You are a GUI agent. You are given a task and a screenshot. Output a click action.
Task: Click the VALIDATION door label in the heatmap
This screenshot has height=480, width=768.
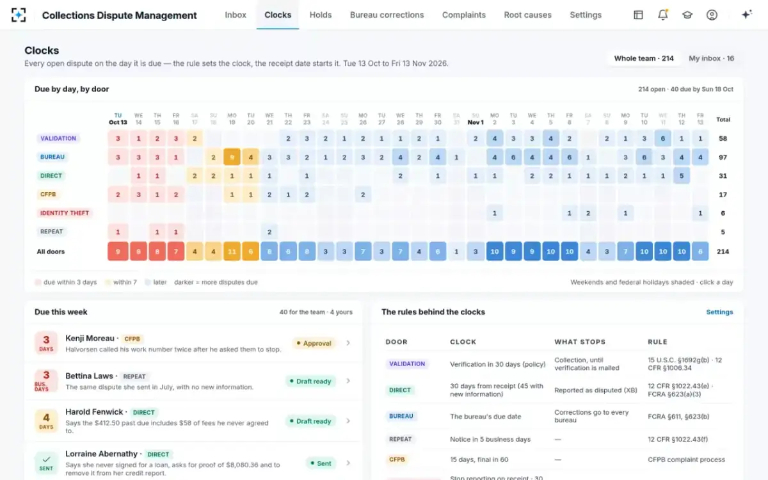click(58, 138)
